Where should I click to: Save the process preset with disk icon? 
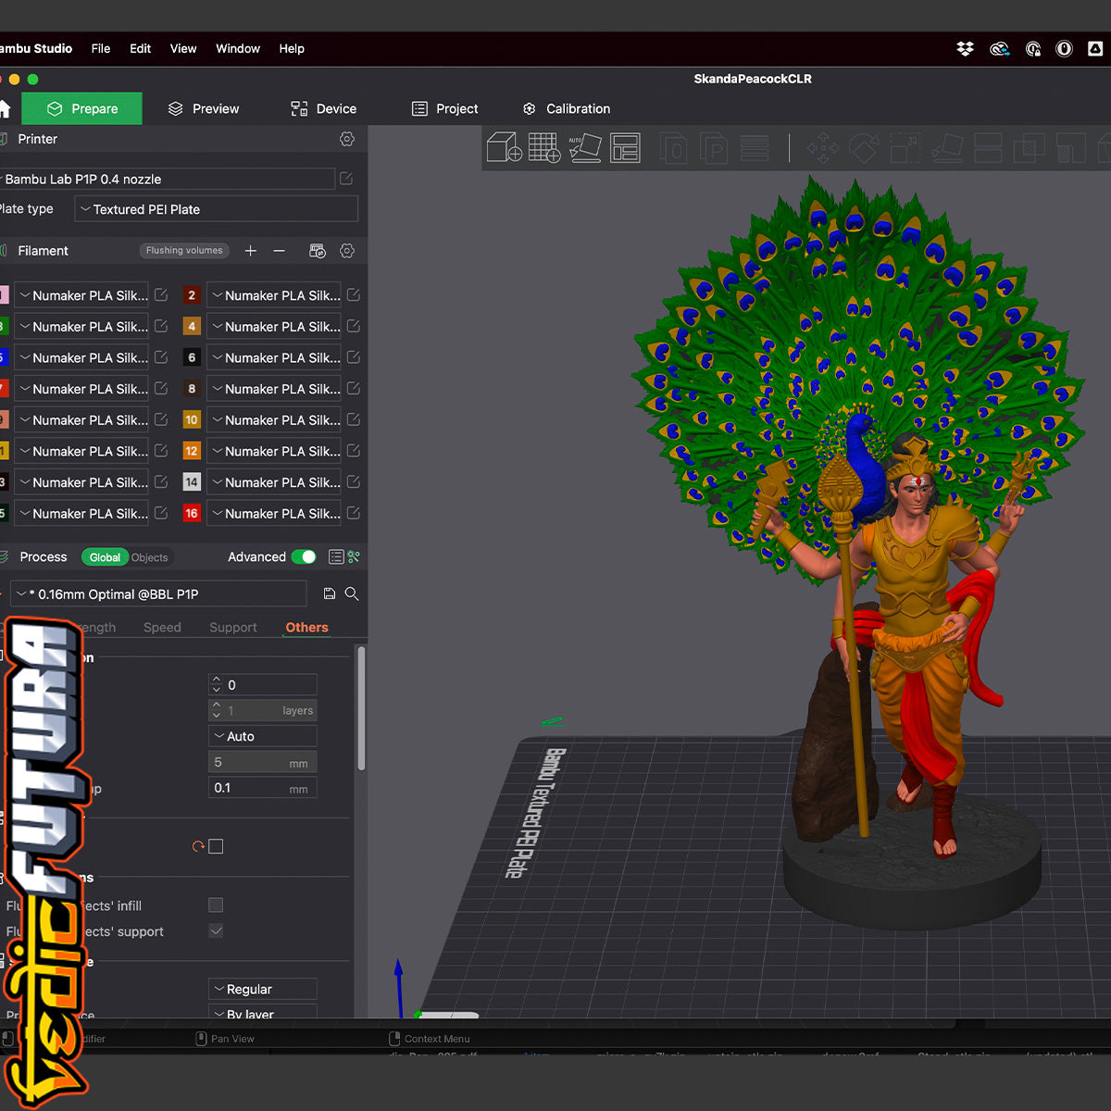coord(329,593)
